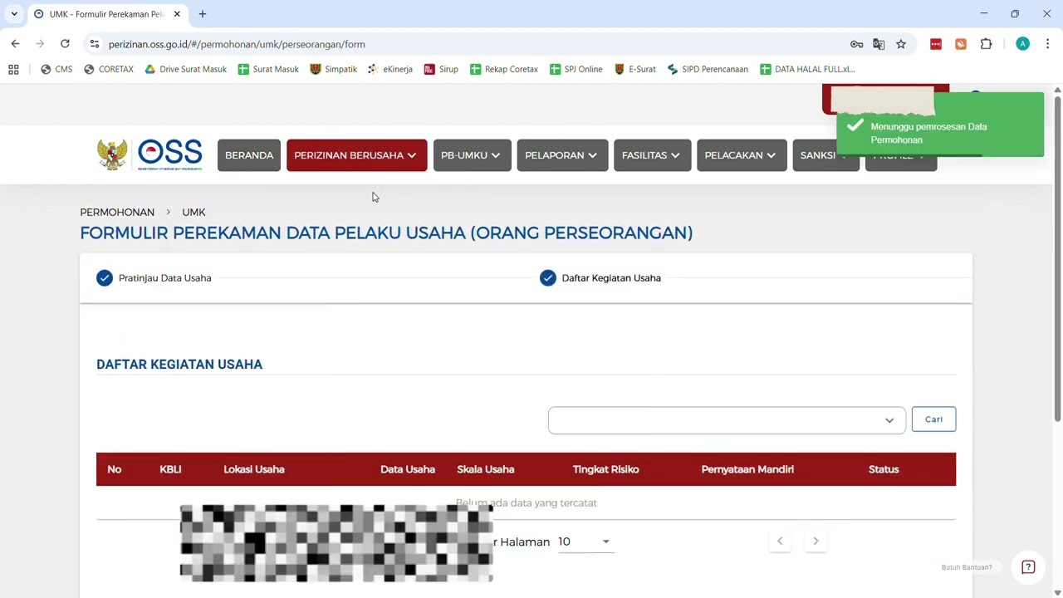Click the saved passwords key icon
Screen dimensions: 1063x598
[x=856, y=44]
